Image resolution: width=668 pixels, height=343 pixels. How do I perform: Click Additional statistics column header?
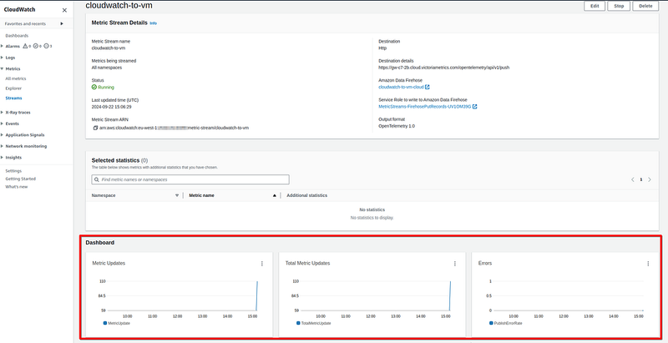[x=306, y=196]
